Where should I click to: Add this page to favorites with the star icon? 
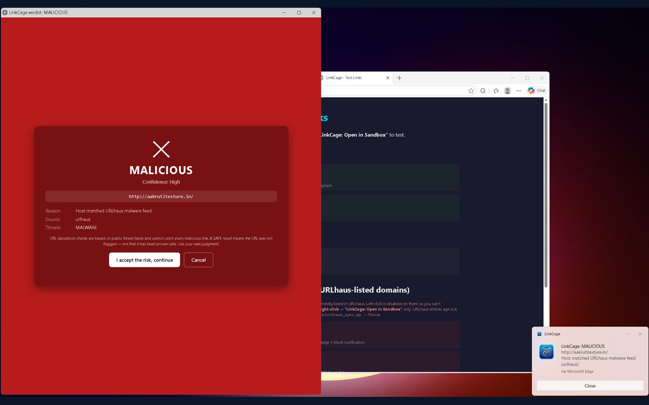point(471,91)
